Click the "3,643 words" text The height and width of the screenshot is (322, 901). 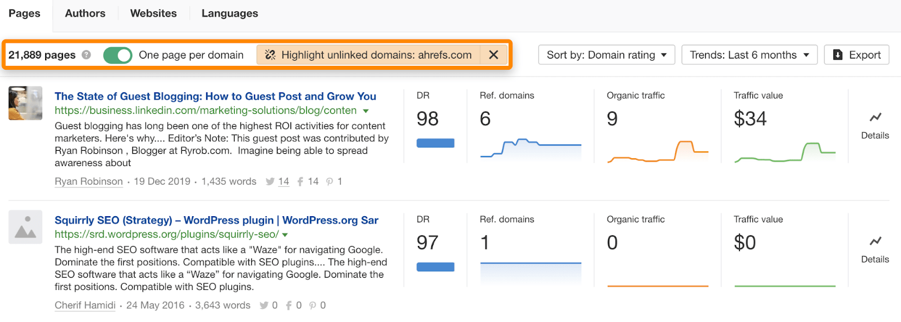tap(223, 305)
